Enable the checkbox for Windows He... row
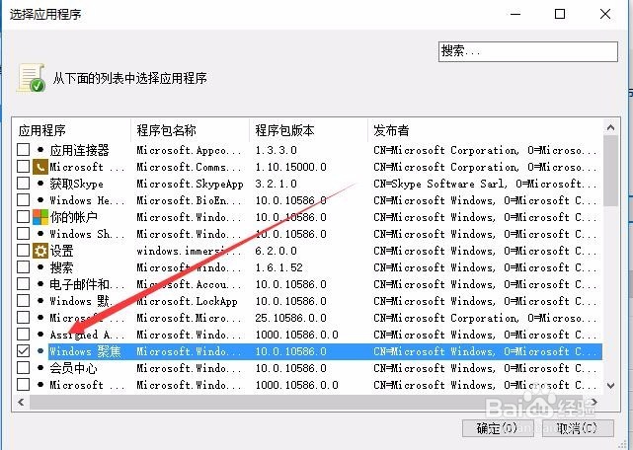The width and height of the screenshot is (633, 450). (24, 200)
